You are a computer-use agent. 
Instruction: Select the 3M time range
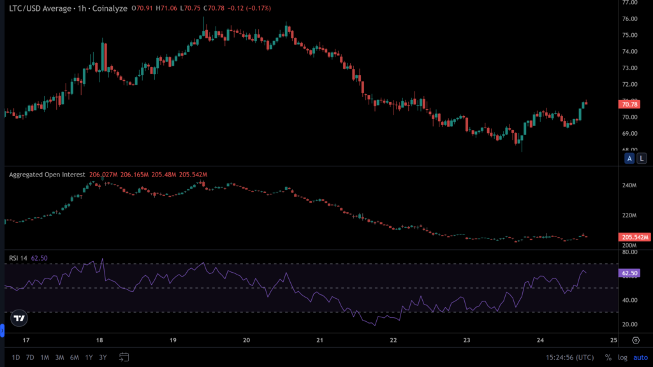59,357
